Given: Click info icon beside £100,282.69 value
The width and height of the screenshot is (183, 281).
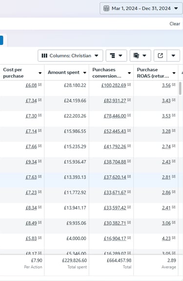Looking at the screenshot, I should point(129,84).
